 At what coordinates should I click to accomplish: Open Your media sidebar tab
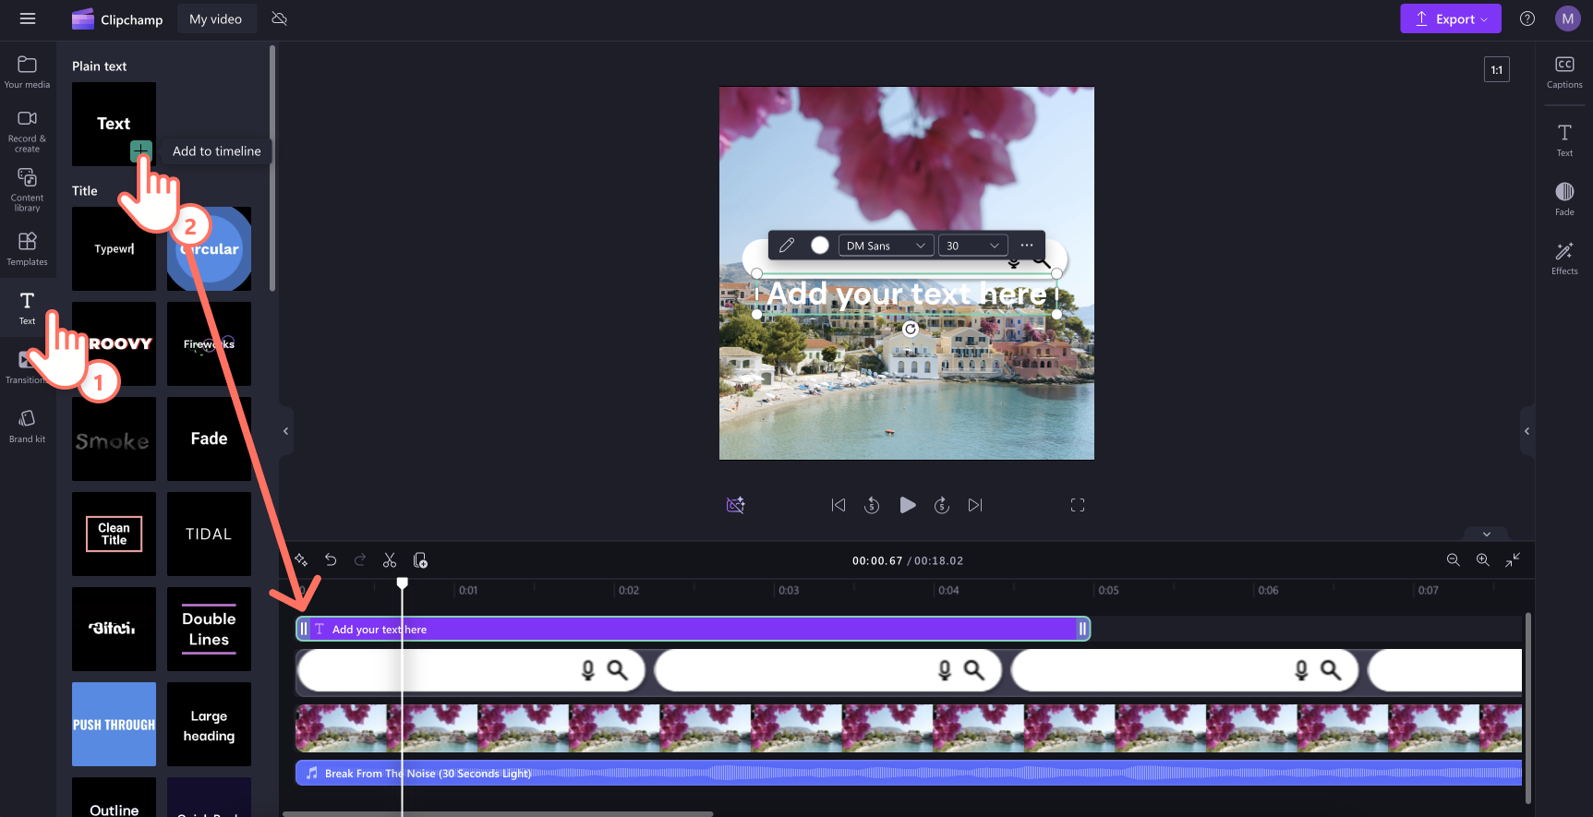28,71
